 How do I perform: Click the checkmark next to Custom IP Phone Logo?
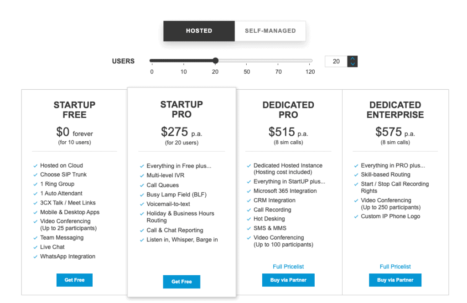pos(356,216)
